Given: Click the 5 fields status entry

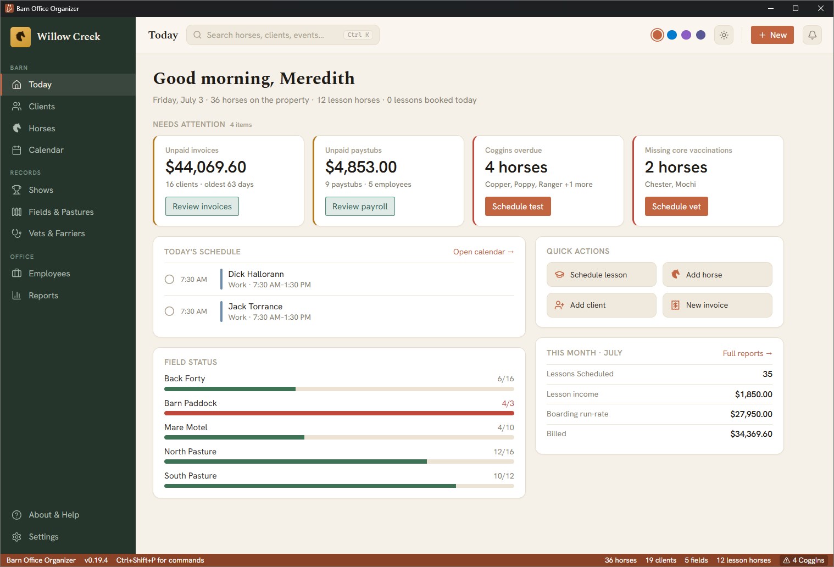Looking at the screenshot, I should pos(696,560).
